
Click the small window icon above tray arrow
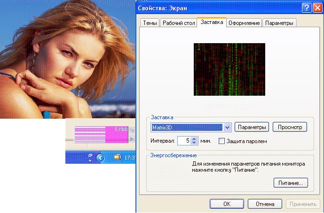(90, 155)
